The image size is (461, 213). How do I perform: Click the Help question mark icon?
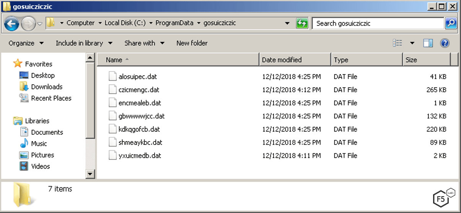coord(445,43)
